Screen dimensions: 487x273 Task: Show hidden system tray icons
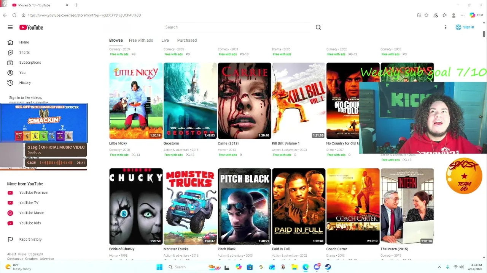pyautogui.click(x=439, y=267)
